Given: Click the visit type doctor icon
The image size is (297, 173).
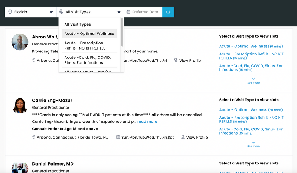Looking at the screenshot, I should [x=61, y=12].
